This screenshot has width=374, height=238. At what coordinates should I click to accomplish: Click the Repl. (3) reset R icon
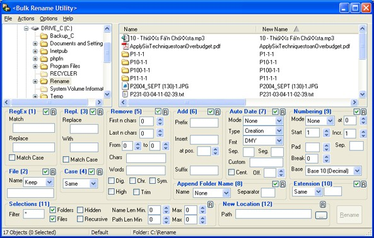[100, 112]
